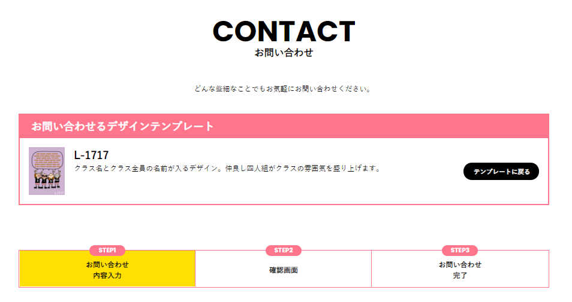Click the pink STEP3 badge
The width and height of the screenshot is (572, 302).
tap(460, 250)
